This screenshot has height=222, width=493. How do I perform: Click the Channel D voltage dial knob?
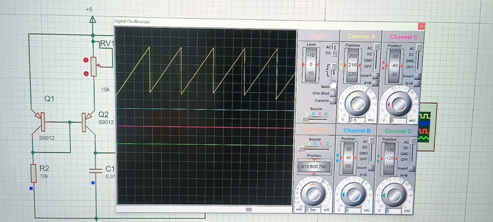coord(394,195)
